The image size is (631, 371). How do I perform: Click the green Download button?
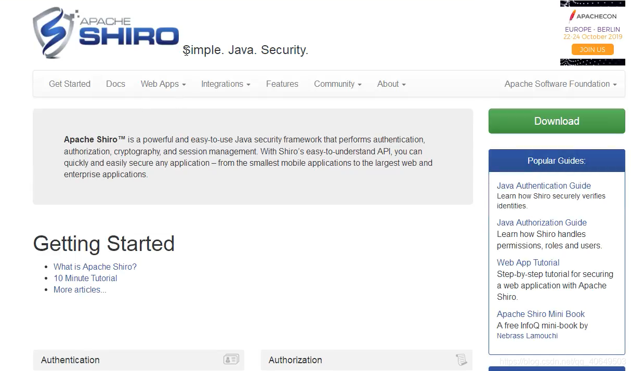(x=557, y=121)
